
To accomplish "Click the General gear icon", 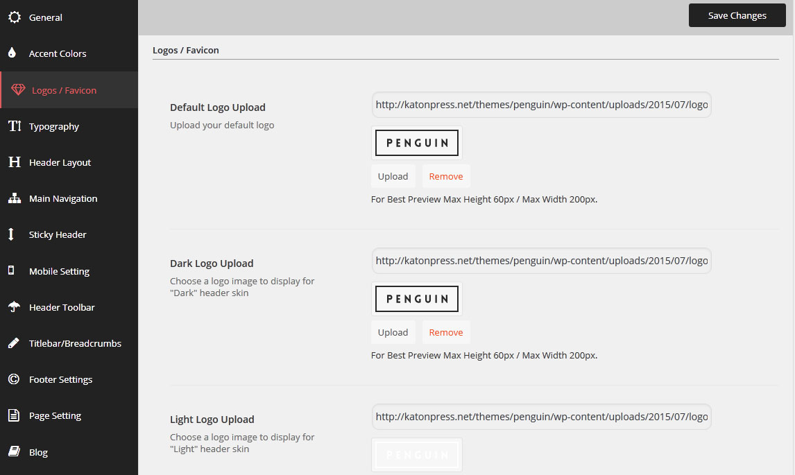I will 14,17.
